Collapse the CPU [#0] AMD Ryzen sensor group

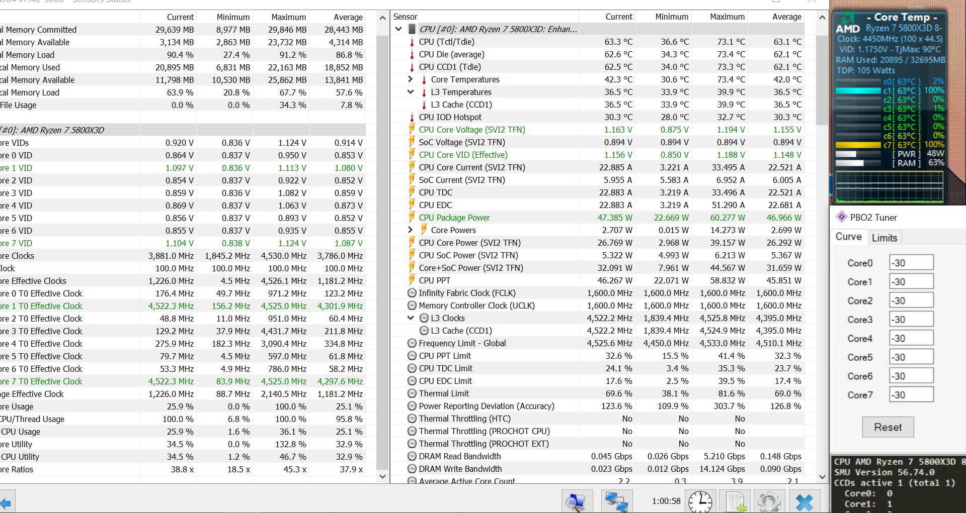tap(398, 29)
